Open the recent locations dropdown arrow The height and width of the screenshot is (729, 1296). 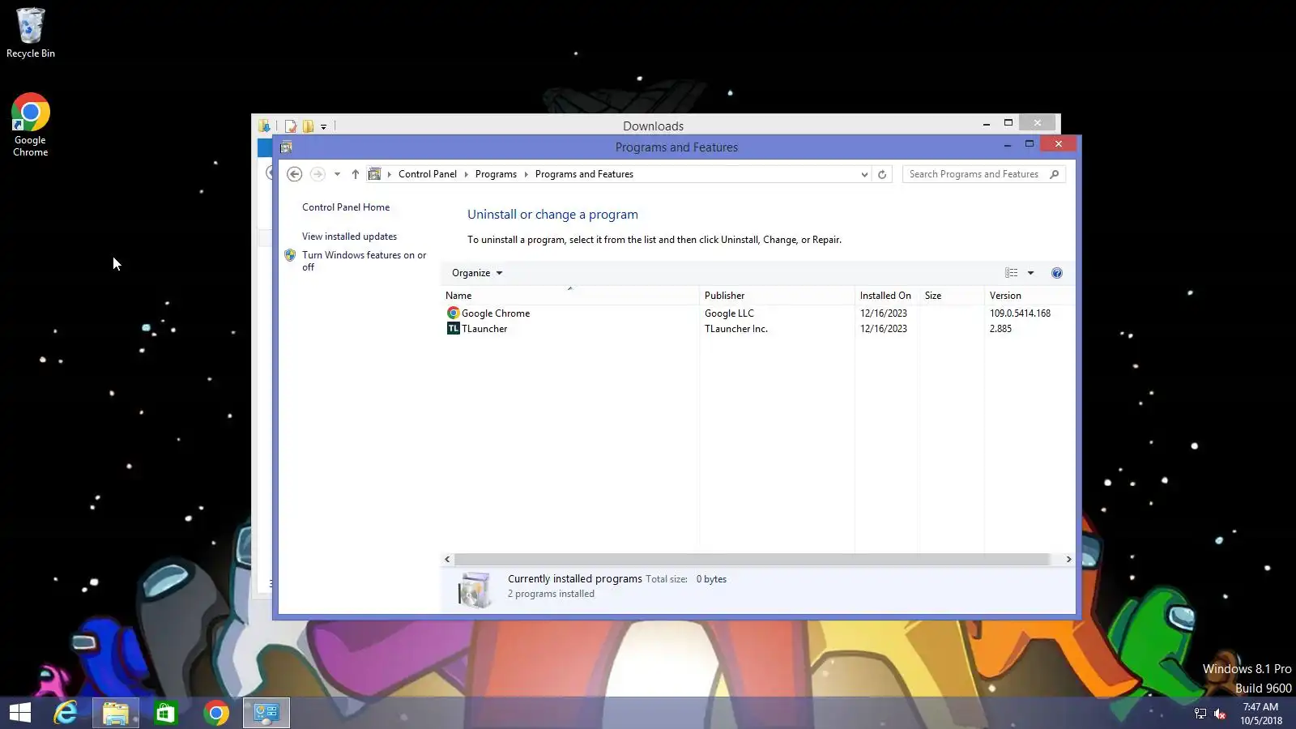pyautogui.click(x=337, y=174)
